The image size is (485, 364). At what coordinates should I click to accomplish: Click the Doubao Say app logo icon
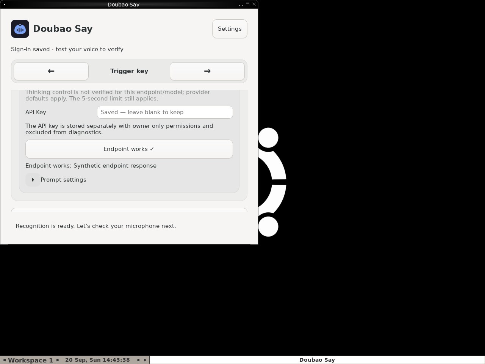coord(20,29)
